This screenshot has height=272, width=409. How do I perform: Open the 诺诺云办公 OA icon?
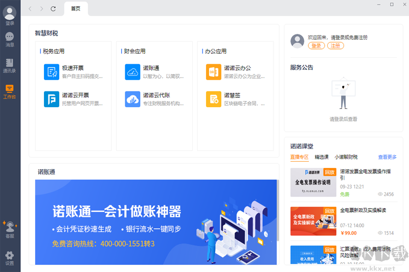pyautogui.click(x=214, y=72)
